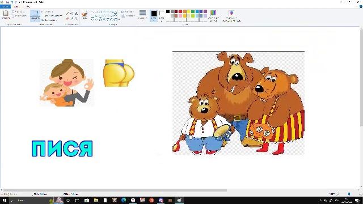Open the blue File tab
The height and width of the screenshot is (204, 363).
pyautogui.click(x=5, y=6)
